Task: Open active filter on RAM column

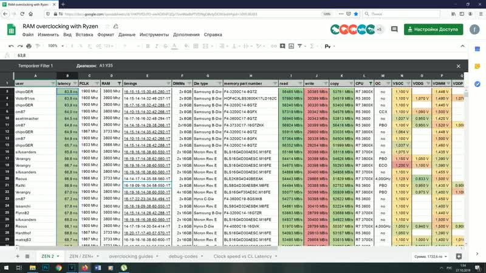Action: click(x=119, y=84)
